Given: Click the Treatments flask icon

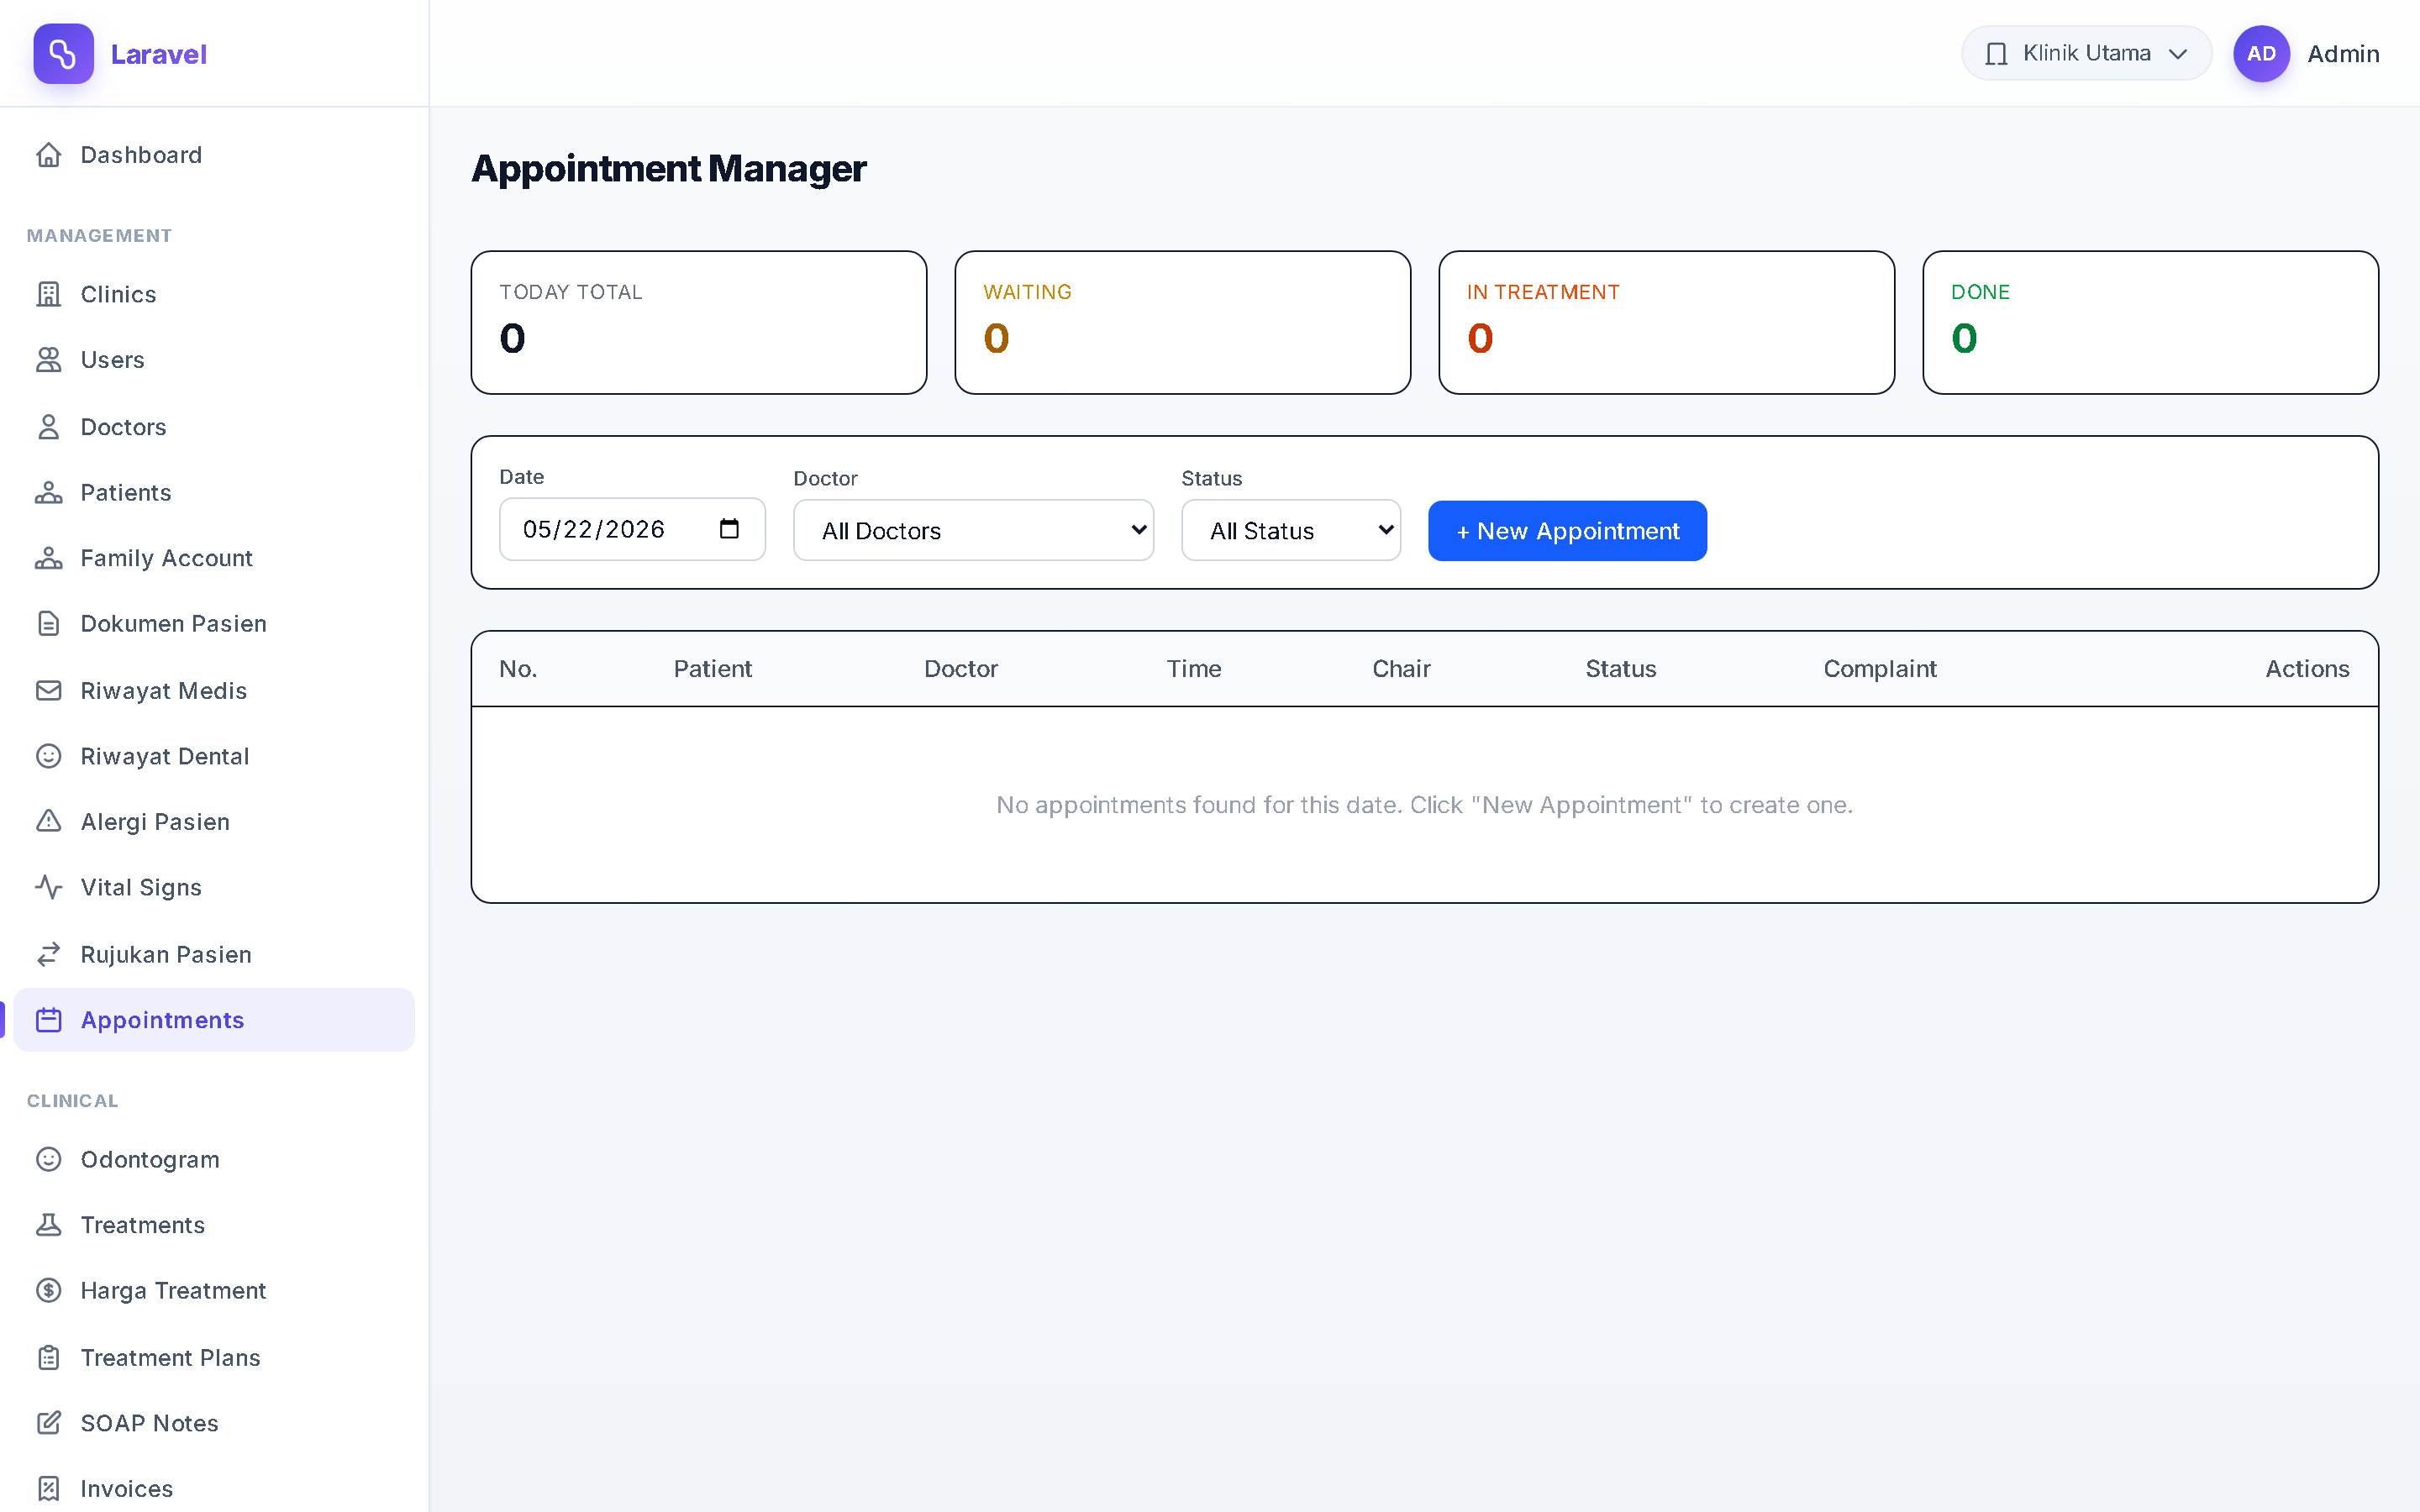Looking at the screenshot, I should point(49,1225).
